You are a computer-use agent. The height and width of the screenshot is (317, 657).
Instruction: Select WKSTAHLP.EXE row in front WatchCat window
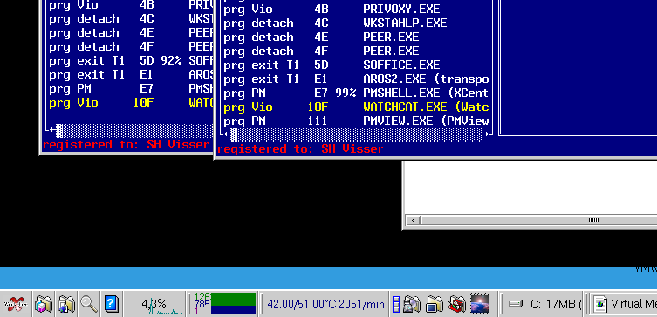tap(356, 23)
